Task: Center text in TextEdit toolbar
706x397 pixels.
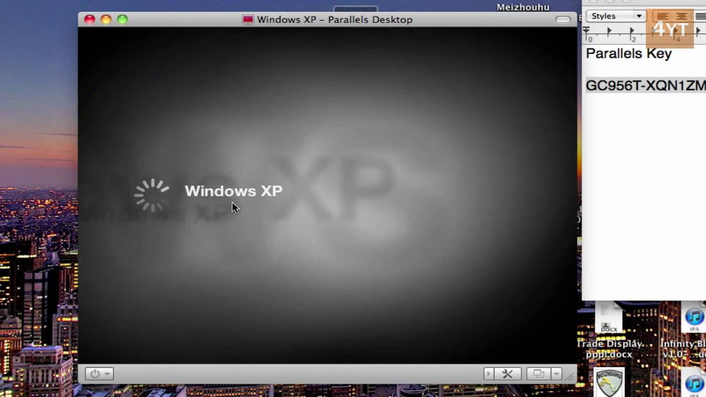Action: click(682, 16)
